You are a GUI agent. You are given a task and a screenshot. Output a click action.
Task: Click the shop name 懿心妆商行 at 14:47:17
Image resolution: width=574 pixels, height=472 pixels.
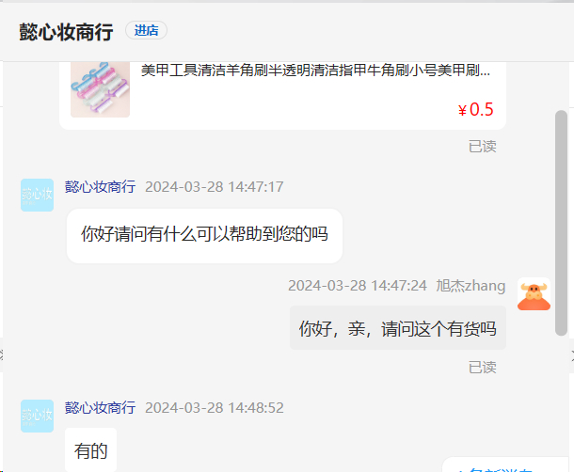101,186
